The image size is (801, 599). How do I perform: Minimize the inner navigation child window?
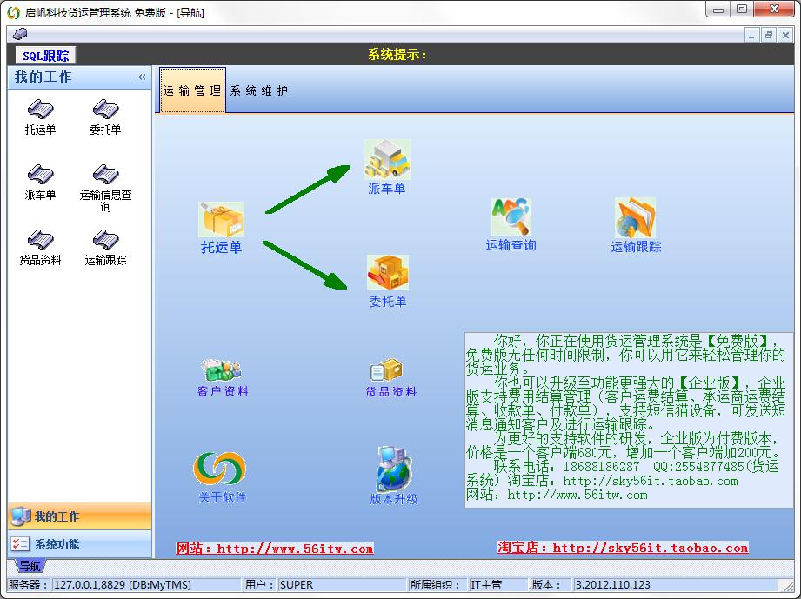(751, 36)
